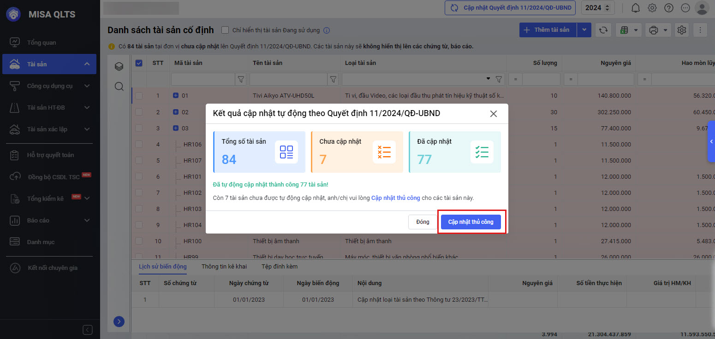This screenshot has height=339, width=715.
Task: Select checkbox for HR106 row
Action: (139, 144)
